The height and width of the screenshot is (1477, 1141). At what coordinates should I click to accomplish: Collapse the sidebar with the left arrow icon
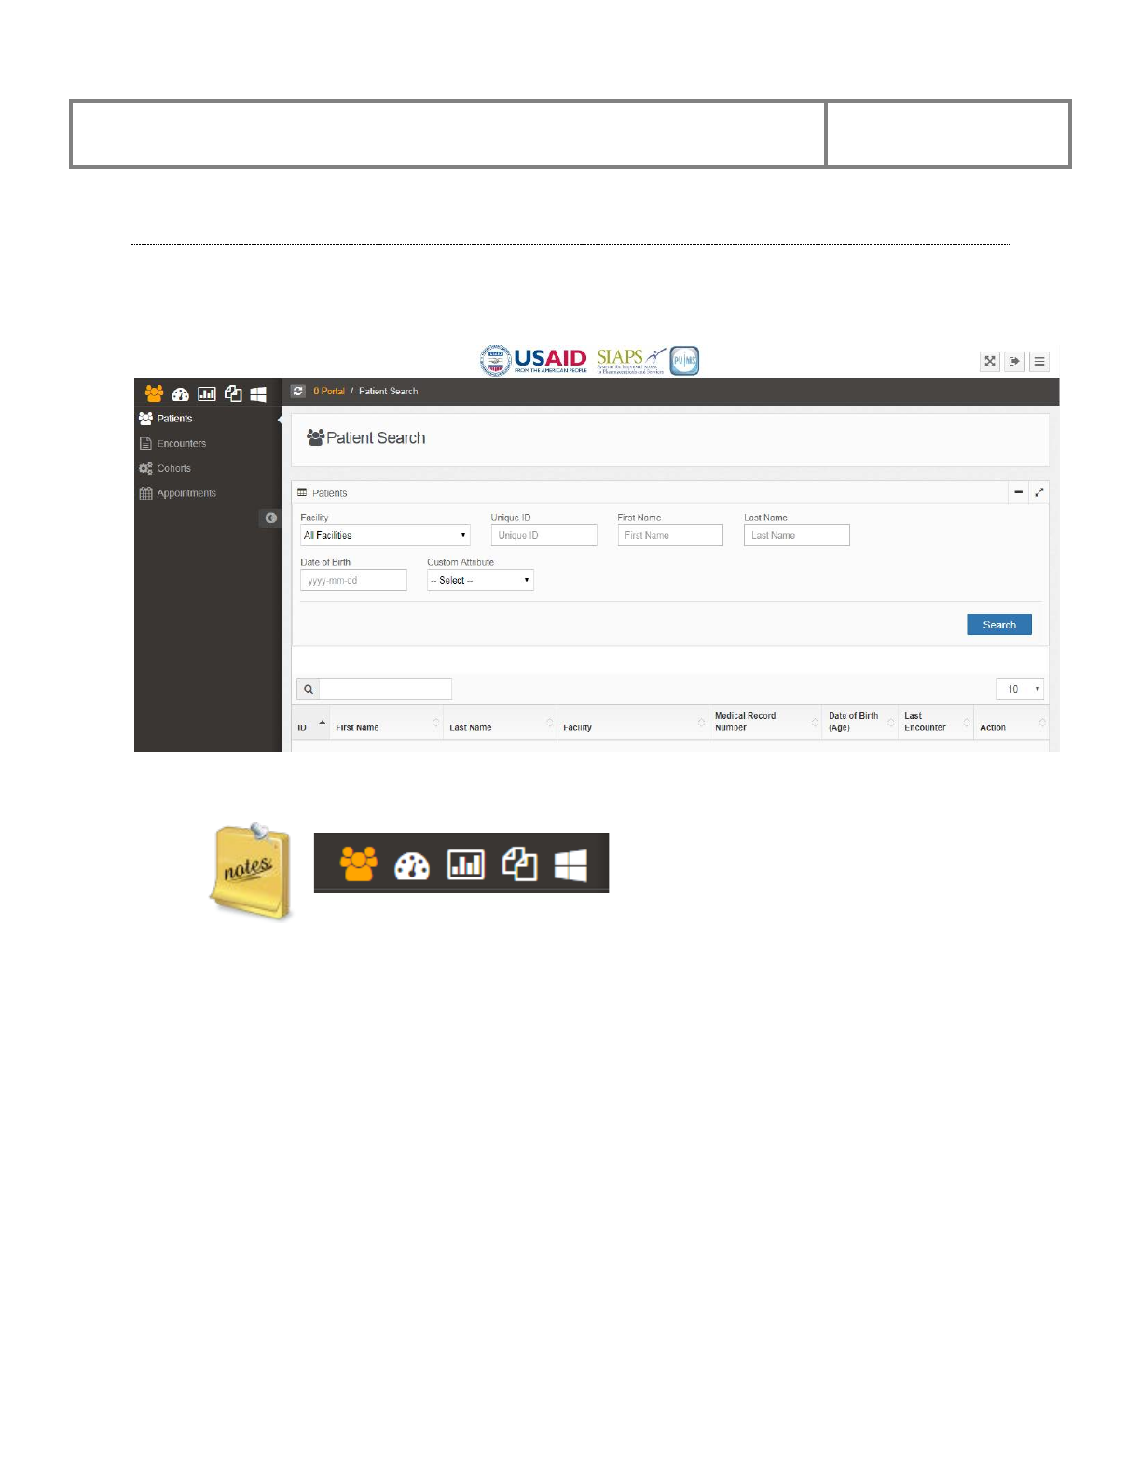pyautogui.click(x=270, y=518)
